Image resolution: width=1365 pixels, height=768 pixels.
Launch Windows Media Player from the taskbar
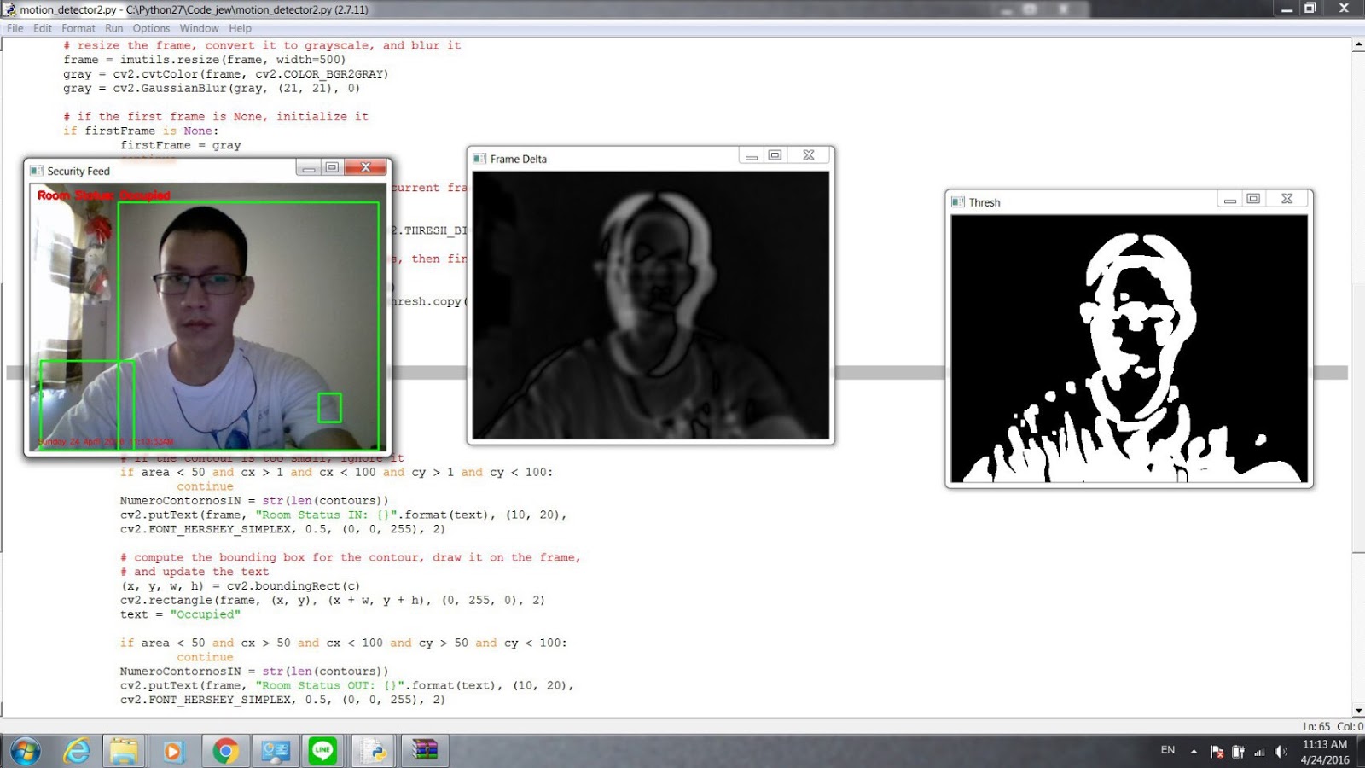point(173,751)
